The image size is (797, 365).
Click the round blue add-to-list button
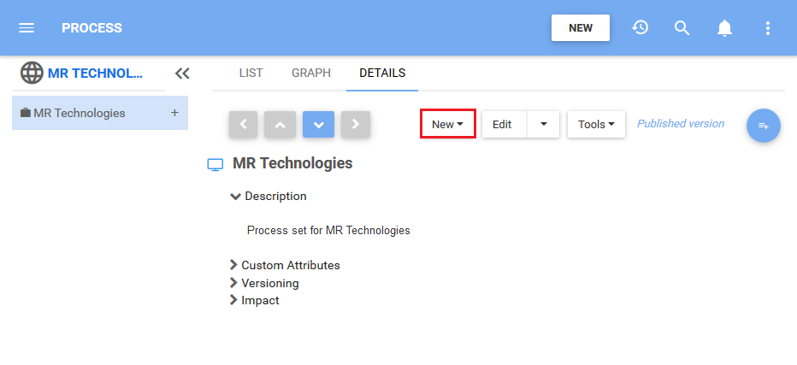tap(764, 126)
